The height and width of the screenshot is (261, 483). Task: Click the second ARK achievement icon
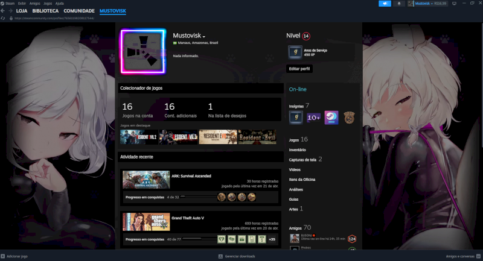pos(232,197)
